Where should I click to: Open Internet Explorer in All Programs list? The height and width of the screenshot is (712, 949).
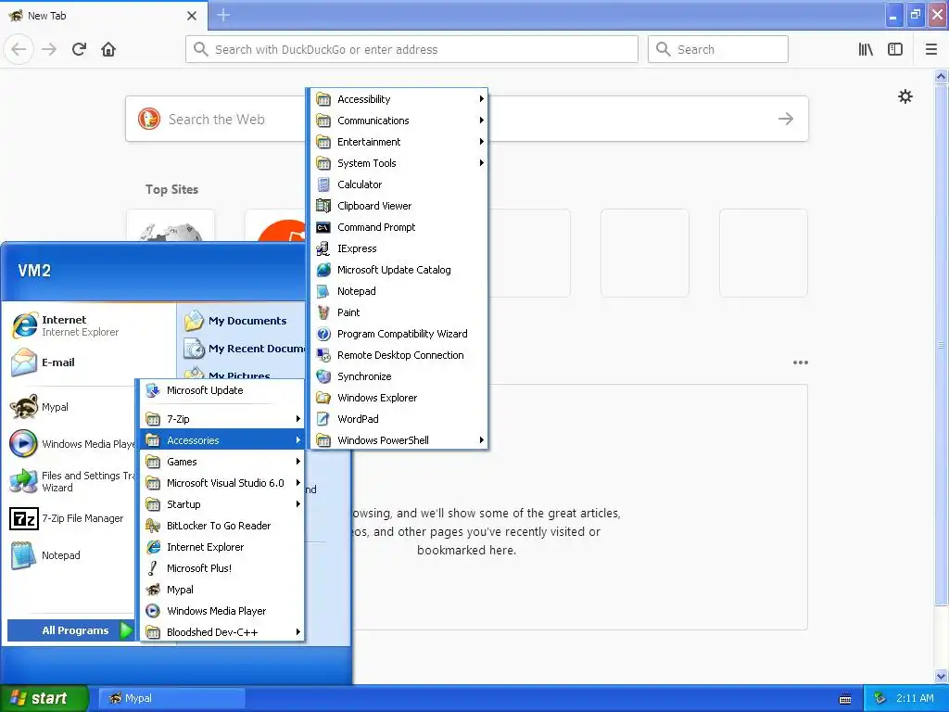pos(221,547)
